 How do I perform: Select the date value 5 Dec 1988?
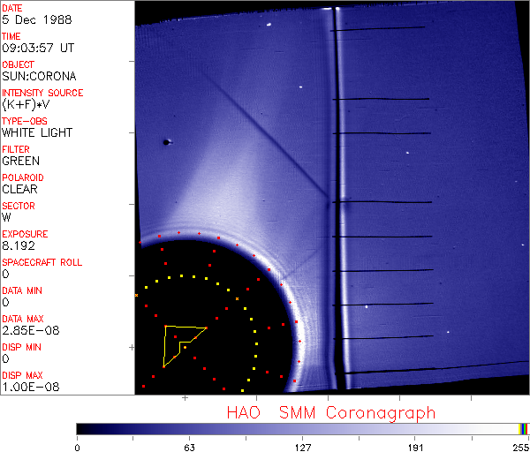37,19
